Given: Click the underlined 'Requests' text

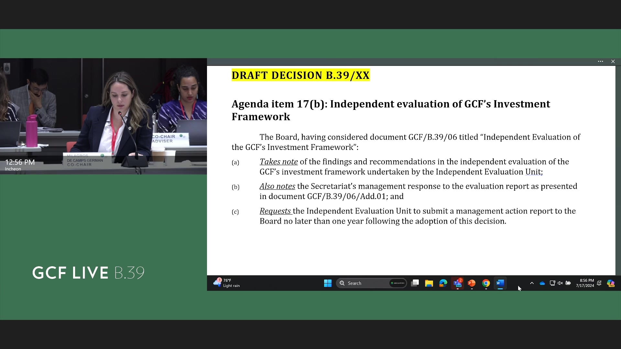Looking at the screenshot, I should 275,211.
